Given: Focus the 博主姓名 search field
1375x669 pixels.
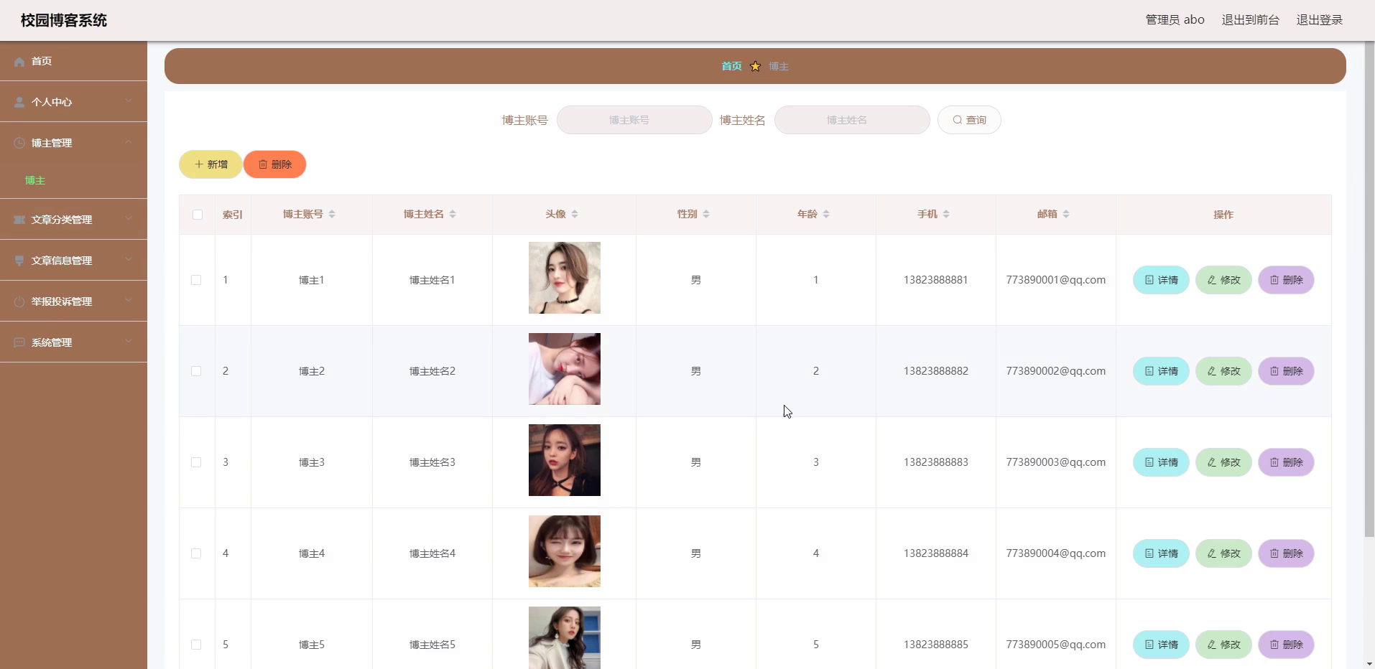Looking at the screenshot, I should (x=852, y=120).
